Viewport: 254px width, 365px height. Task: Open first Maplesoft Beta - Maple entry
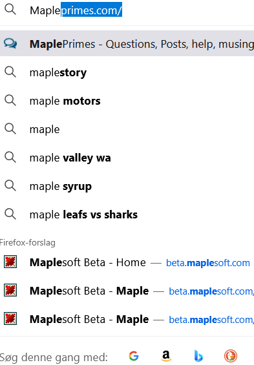tap(127, 291)
